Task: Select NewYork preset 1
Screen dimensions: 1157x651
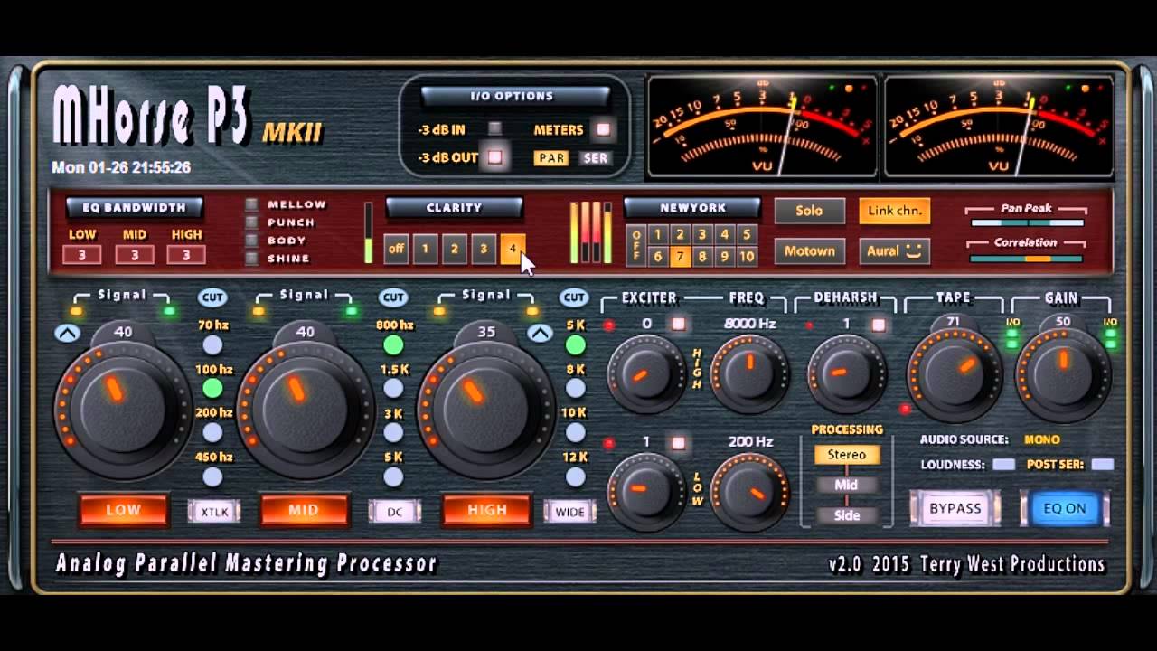Action: click(x=658, y=234)
